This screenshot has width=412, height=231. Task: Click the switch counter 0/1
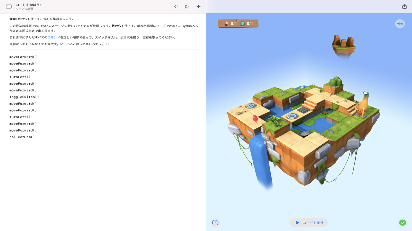coord(247,23)
